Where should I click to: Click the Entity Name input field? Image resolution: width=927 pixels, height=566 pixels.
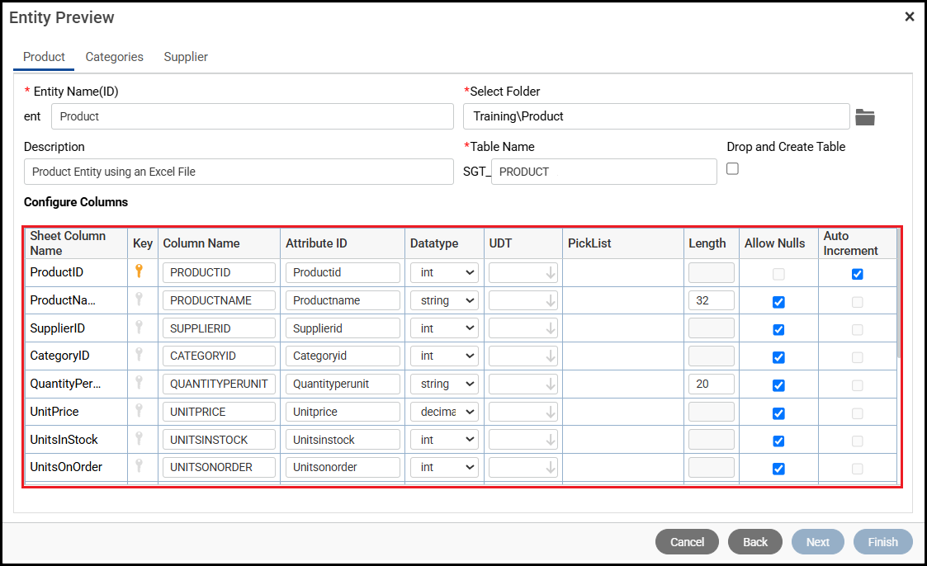point(253,116)
